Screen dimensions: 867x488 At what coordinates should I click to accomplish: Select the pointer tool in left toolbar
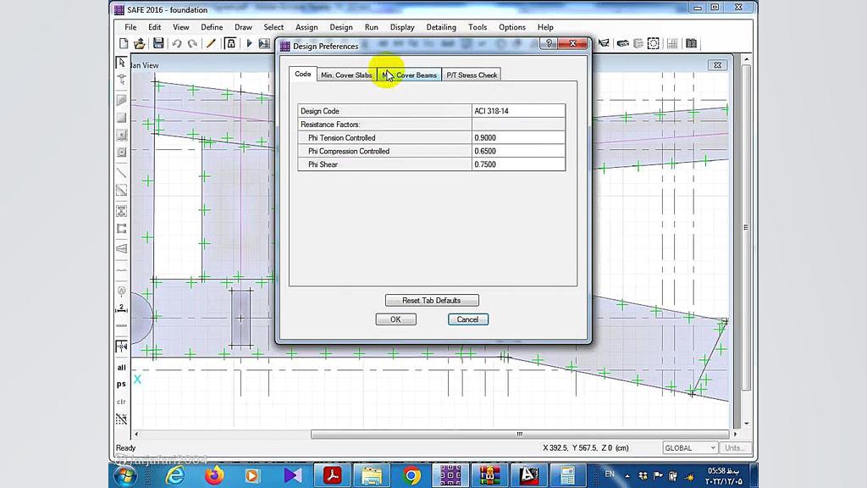coord(121,62)
